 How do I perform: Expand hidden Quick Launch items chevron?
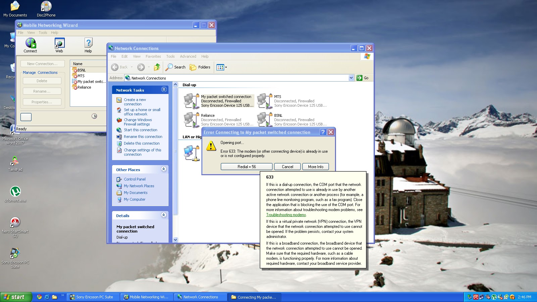[x=62, y=295]
